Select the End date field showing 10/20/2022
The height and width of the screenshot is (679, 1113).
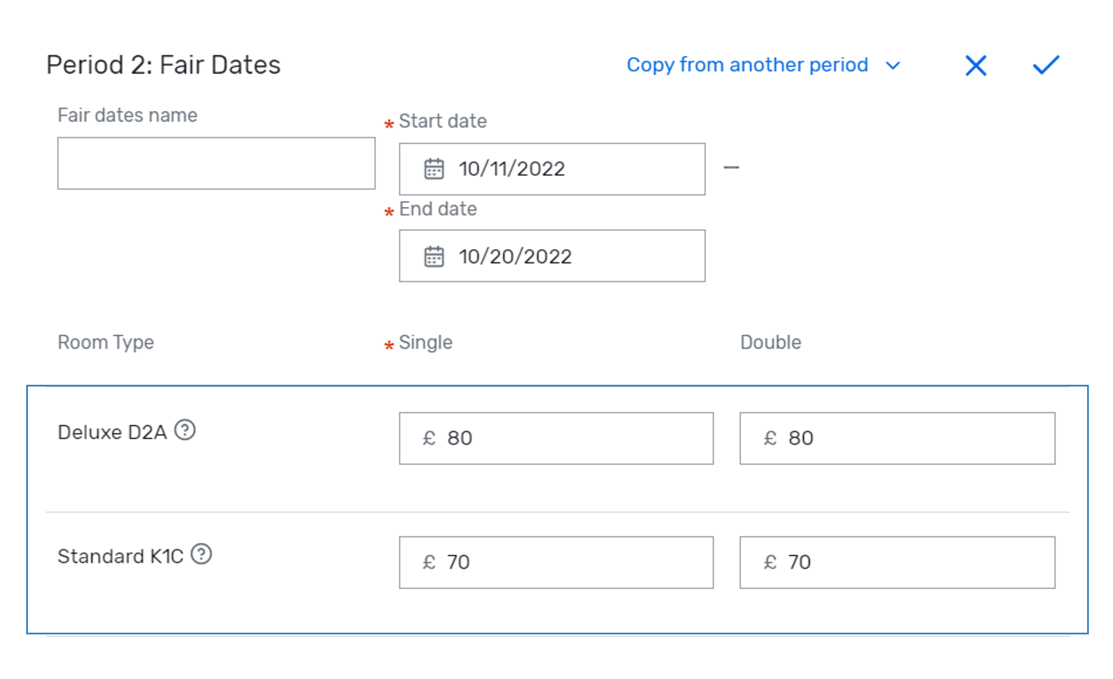552,256
